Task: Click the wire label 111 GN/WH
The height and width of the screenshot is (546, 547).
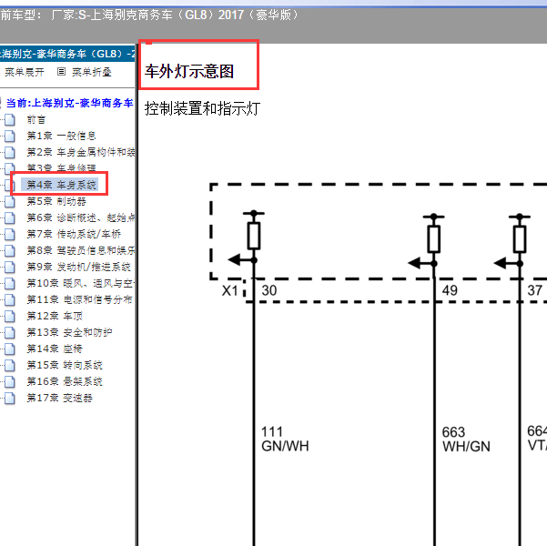Action: [x=285, y=439]
